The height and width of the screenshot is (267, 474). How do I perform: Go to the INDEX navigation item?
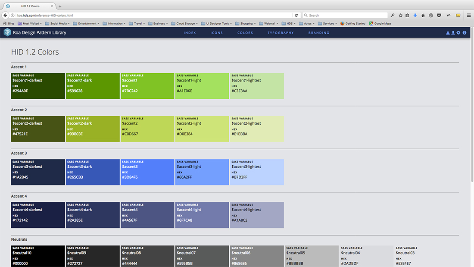(190, 33)
